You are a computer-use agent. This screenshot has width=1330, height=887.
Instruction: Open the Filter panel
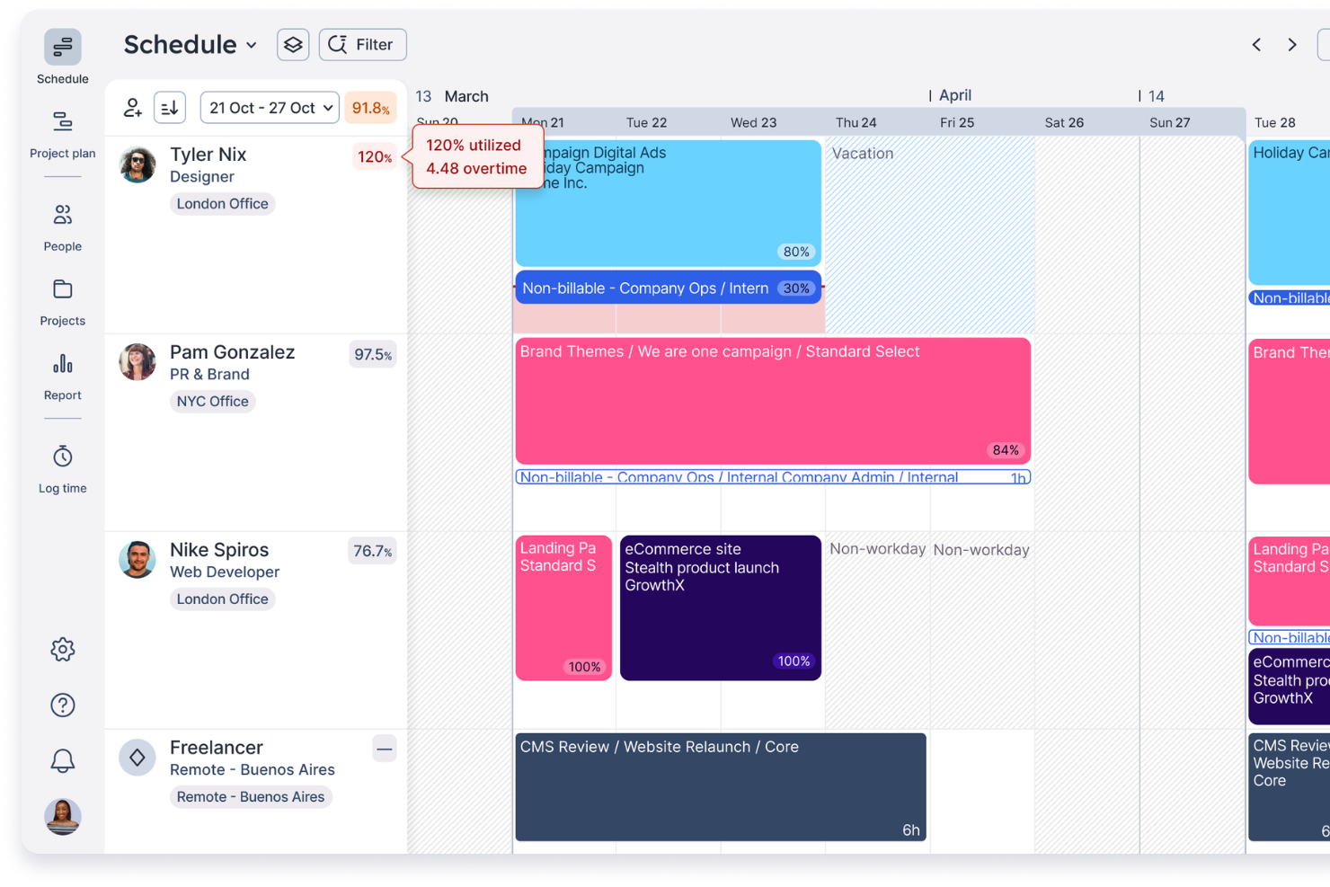362,44
